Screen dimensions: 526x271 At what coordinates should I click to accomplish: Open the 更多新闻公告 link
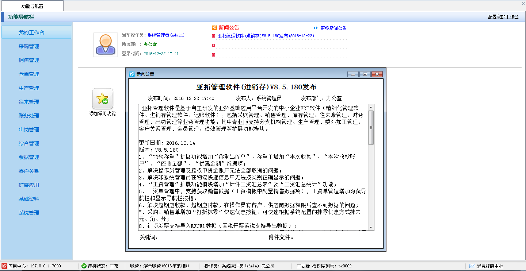[x=333, y=28]
